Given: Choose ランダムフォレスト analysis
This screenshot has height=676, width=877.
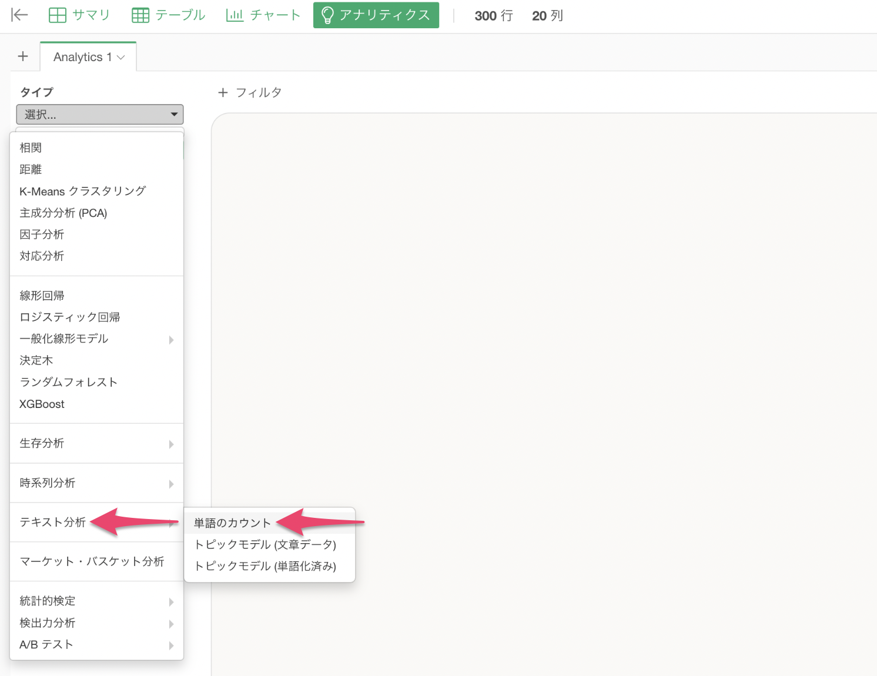Looking at the screenshot, I should click(96, 382).
